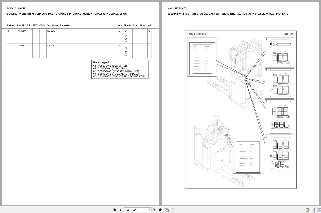Click load chart callout box 6
Screen dimensions: 321x213
coord(280,154)
